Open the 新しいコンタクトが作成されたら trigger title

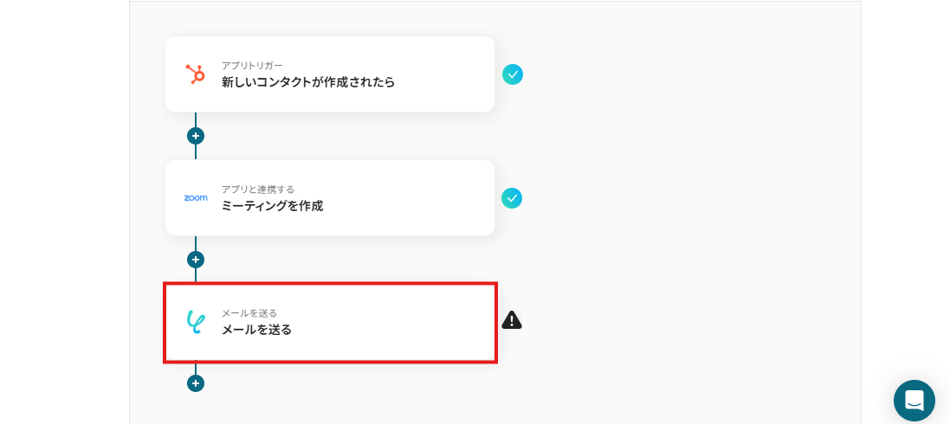[307, 82]
